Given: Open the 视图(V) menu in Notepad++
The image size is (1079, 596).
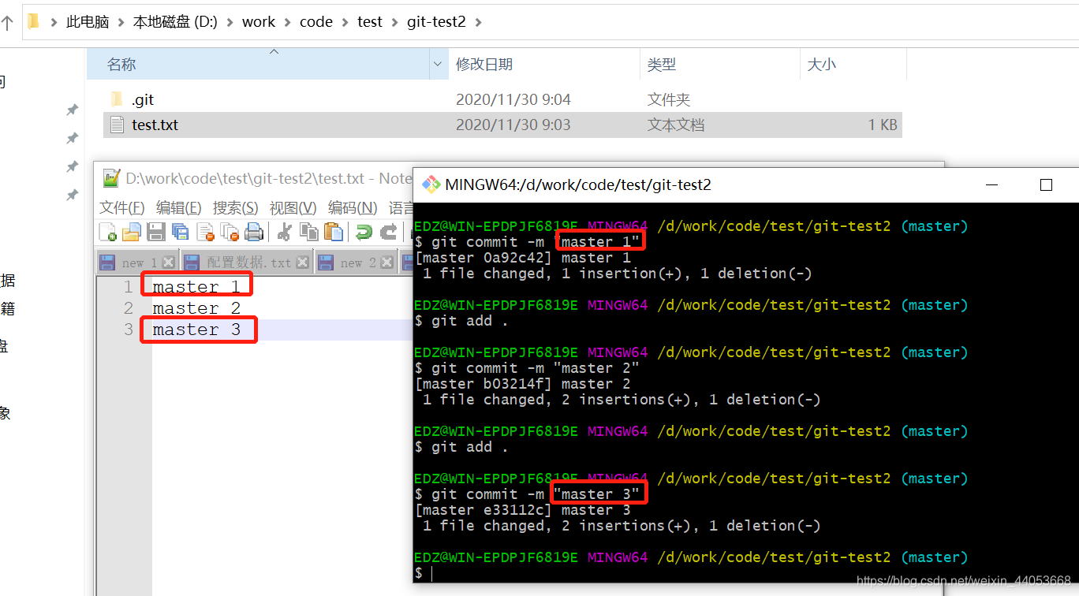Looking at the screenshot, I should tap(293, 208).
